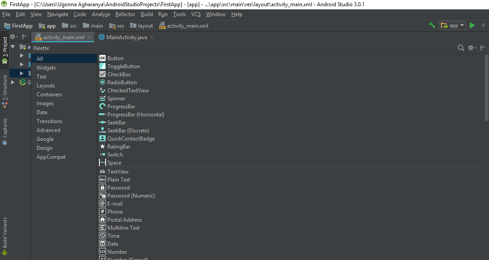Select the Phone text field
This screenshot has width=489, height=260.
[111, 212]
